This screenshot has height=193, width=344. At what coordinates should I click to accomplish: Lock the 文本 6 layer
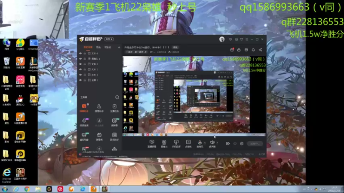[85, 53]
